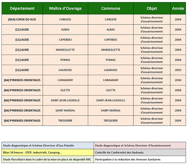Click the year 2004 in TRESSERRE row
Viewport: 188px width, 165px height.
178,121
